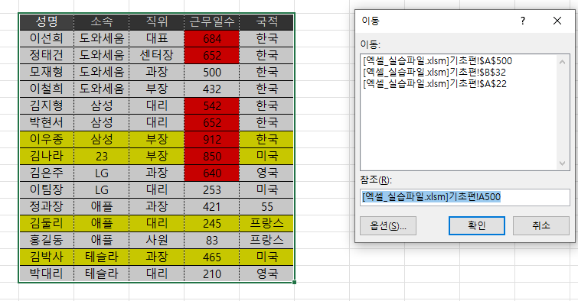Select the cell containing 모재형
This screenshot has width=578, height=301.
click(x=47, y=72)
